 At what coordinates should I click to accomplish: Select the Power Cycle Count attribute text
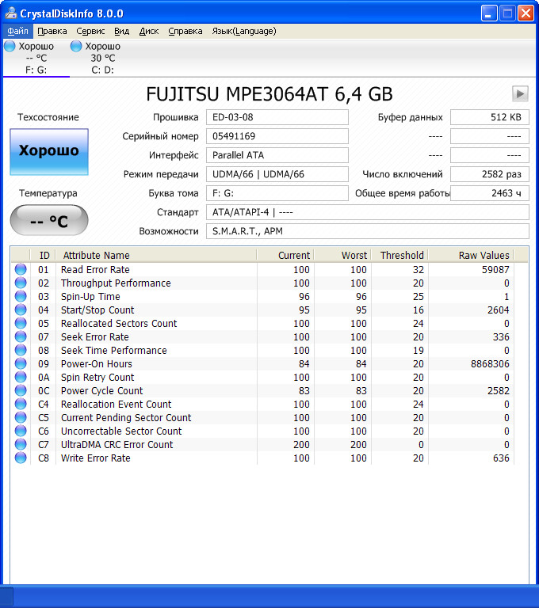[x=101, y=390]
